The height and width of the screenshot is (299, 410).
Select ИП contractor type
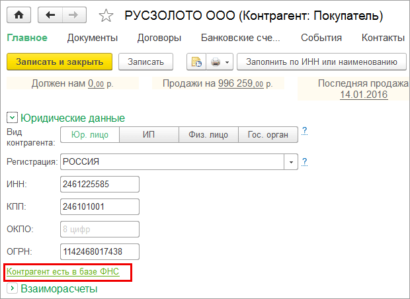(149, 135)
